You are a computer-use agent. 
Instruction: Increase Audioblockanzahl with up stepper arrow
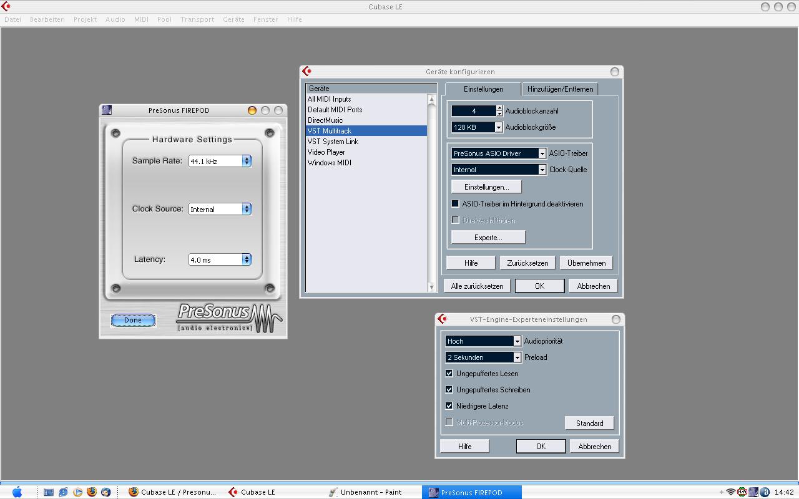click(499, 108)
